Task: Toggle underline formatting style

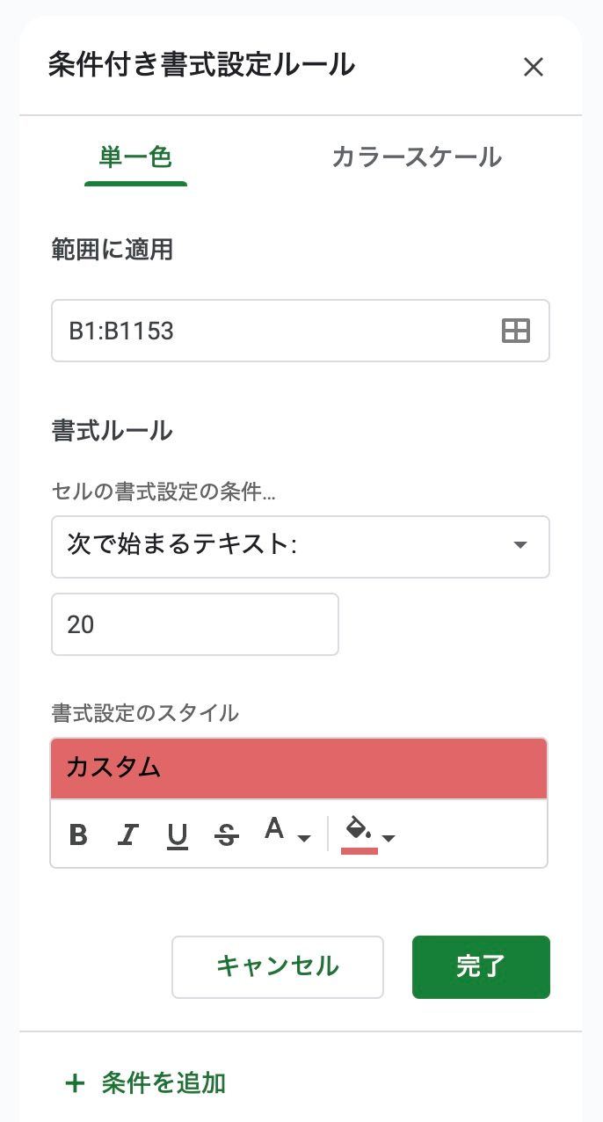Action: click(x=178, y=835)
